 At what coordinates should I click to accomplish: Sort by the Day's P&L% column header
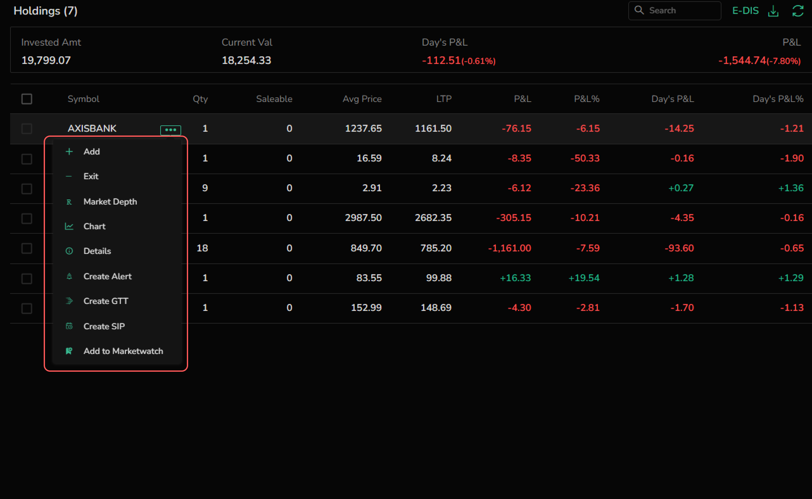click(778, 99)
